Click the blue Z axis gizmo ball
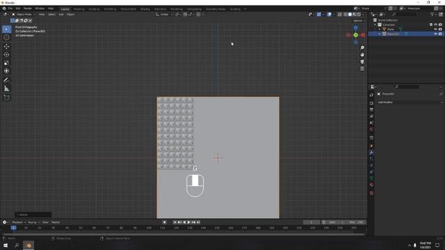This screenshot has height=250, width=445. [x=355, y=28]
